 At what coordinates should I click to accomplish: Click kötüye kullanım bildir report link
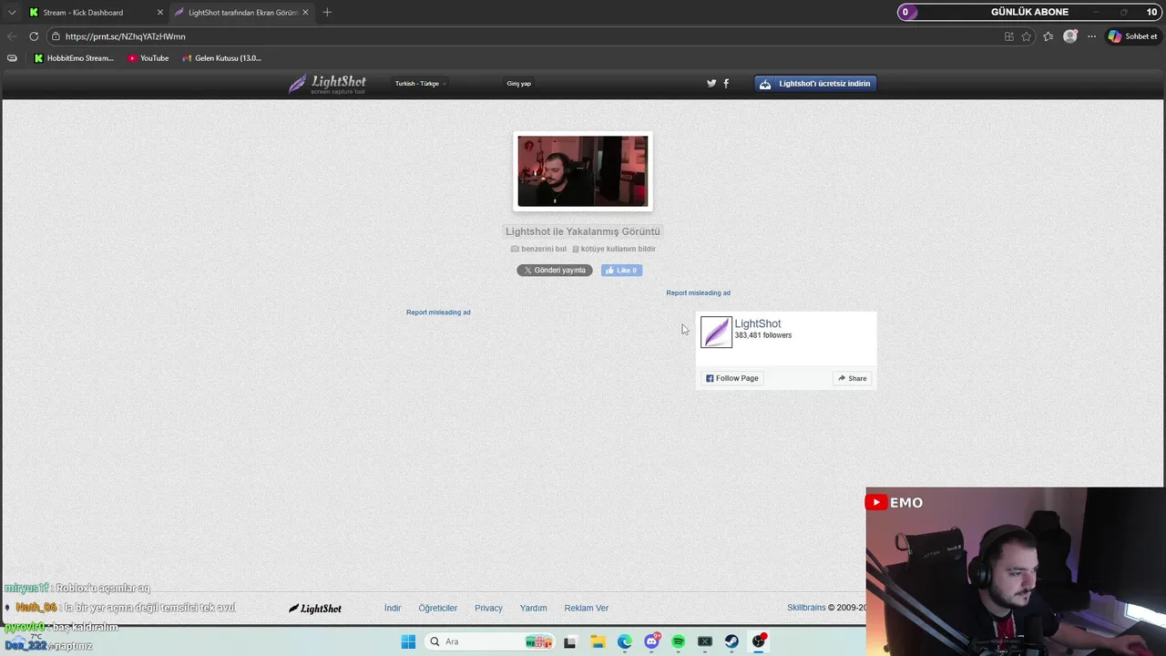click(614, 249)
